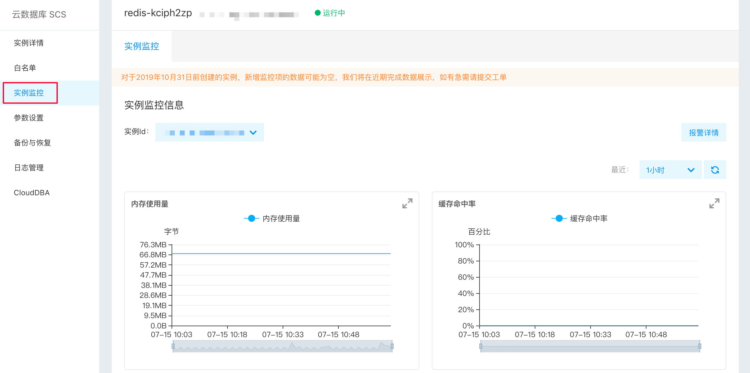
Task: Click right handle of 内存使用量 range slider
Action: pos(392,346)
